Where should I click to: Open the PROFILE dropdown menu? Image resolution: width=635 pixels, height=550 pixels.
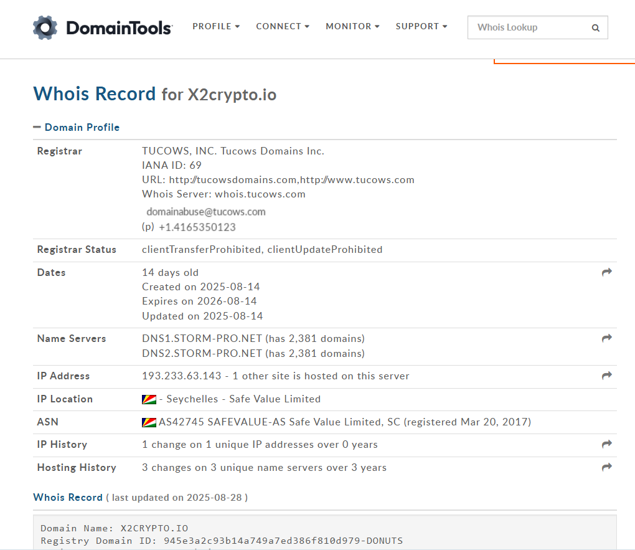216,26
